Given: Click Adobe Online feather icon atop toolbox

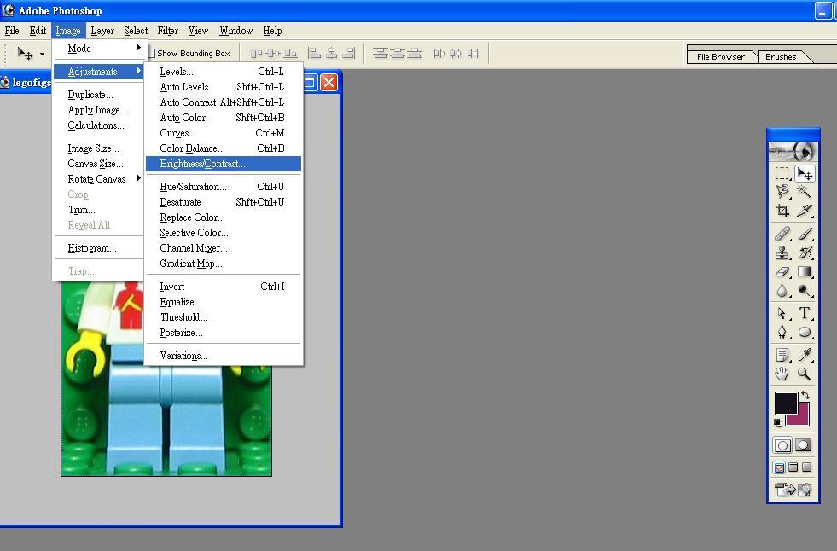Looking at the screenshot, I should 793,151.
